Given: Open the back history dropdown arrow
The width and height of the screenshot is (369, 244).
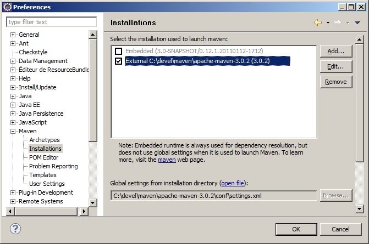Looking at the screenshot, I should coord(328,23).
